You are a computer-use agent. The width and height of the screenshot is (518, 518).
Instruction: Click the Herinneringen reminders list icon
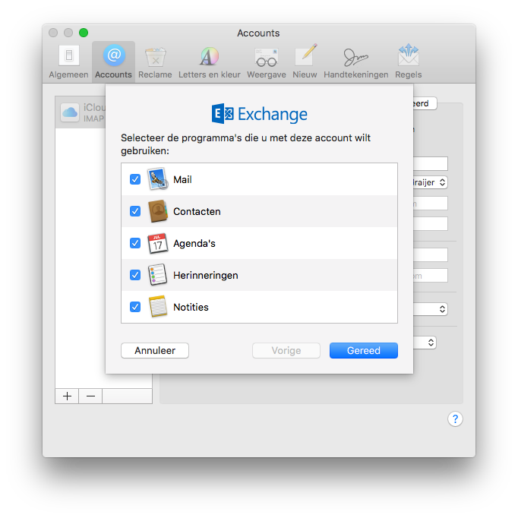(x=157, y=275)
